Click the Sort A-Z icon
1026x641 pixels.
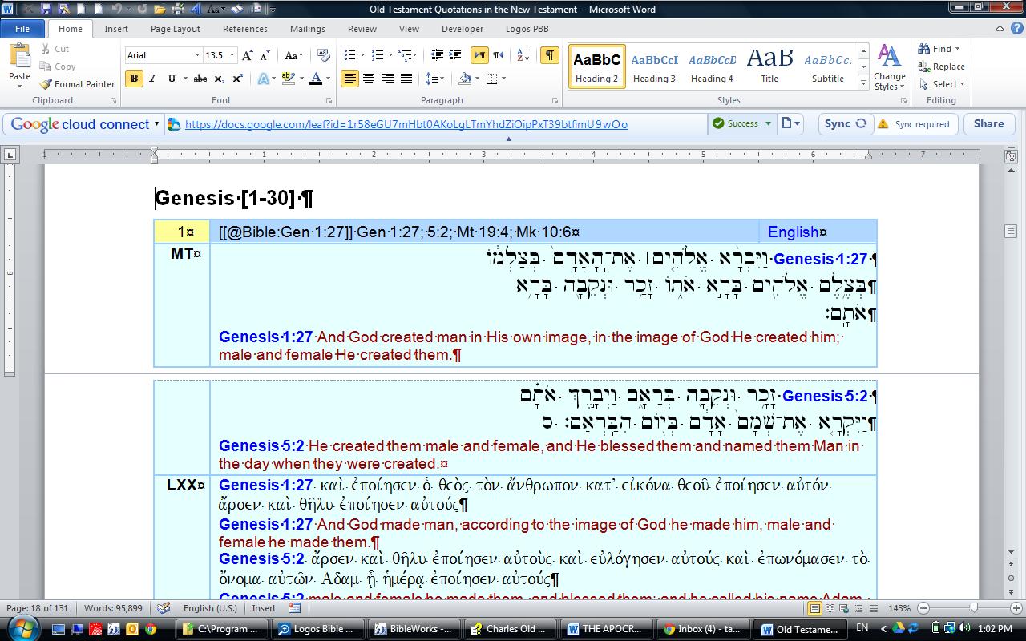point(523,55)
